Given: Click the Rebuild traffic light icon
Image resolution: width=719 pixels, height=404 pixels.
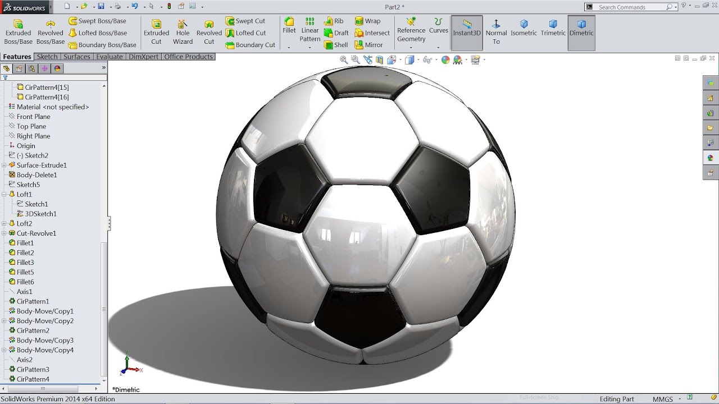Looking at the screenshot, I should [x=170, y=6].
